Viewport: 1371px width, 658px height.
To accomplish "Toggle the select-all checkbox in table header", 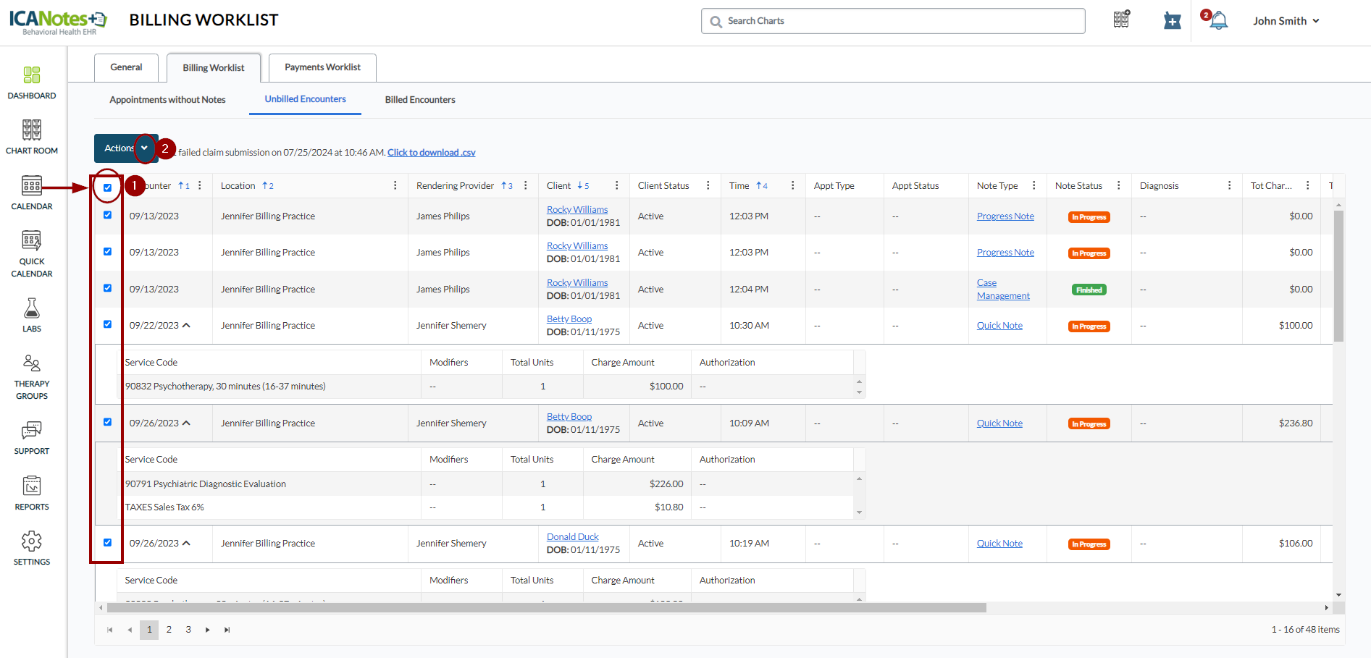I will (107, 187).
